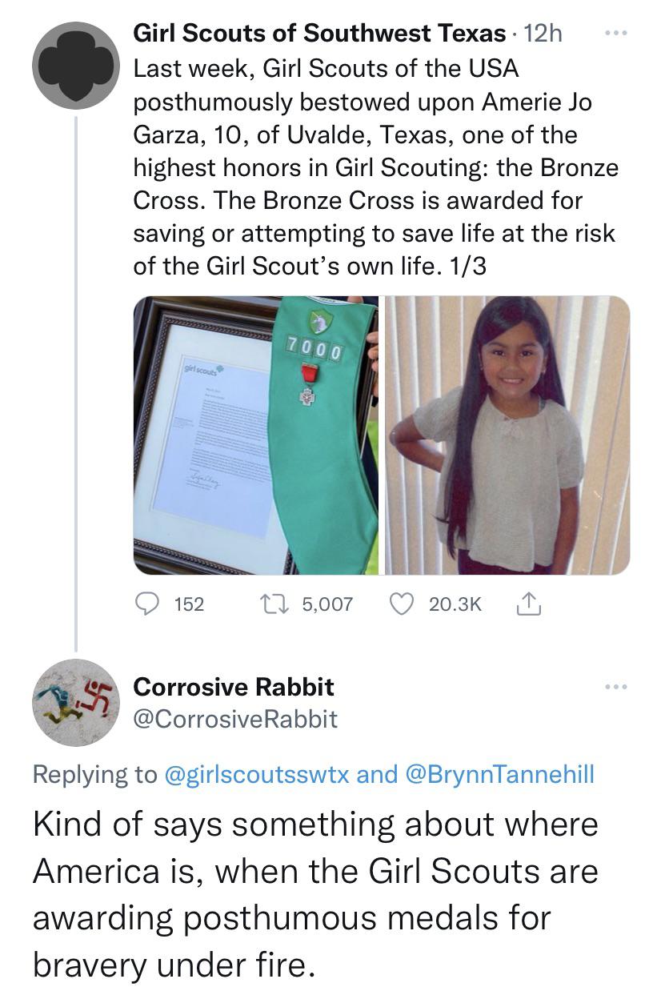Open more options on Corrosive Rabbit reply

(613, 686)
